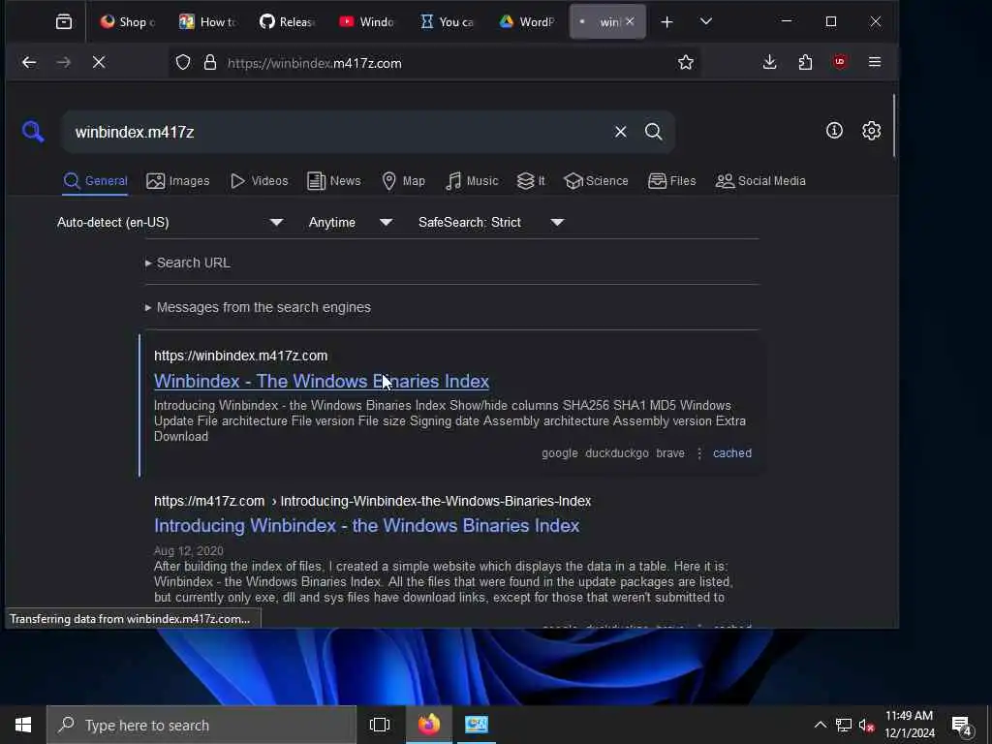
Task: Select the Music search category
Action: click(x=472, y=181)
